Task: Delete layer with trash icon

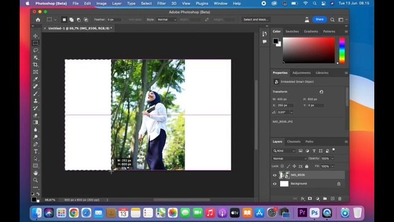Action: [340, 199]
